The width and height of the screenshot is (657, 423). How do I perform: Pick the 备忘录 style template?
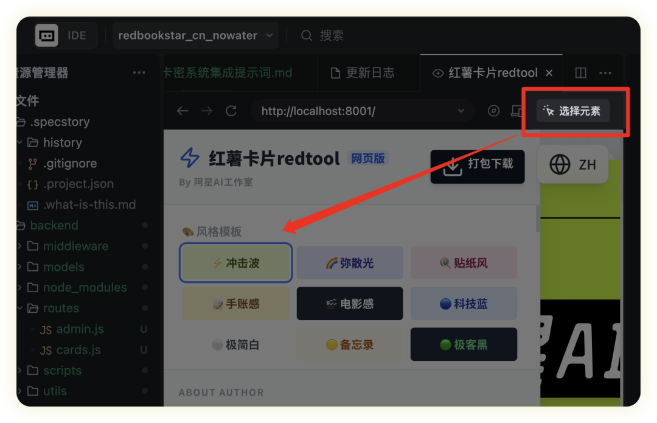[x=350, y=344]
